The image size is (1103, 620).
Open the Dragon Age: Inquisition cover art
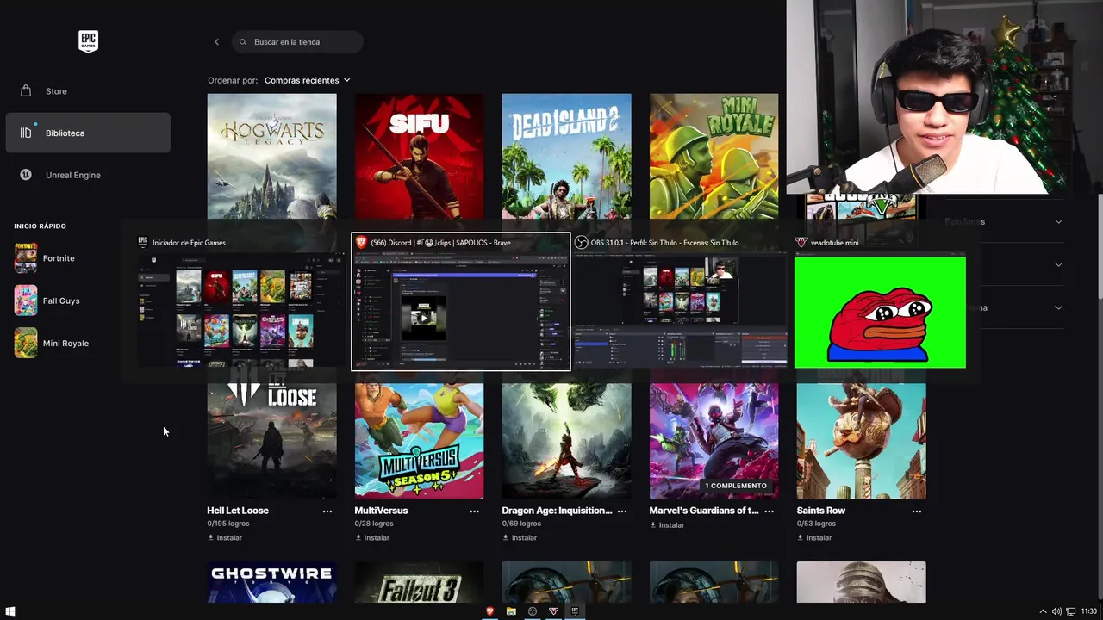(x=566, y=441)
